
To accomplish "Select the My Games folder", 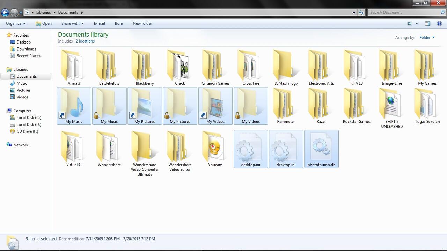I will coord(427,68).
